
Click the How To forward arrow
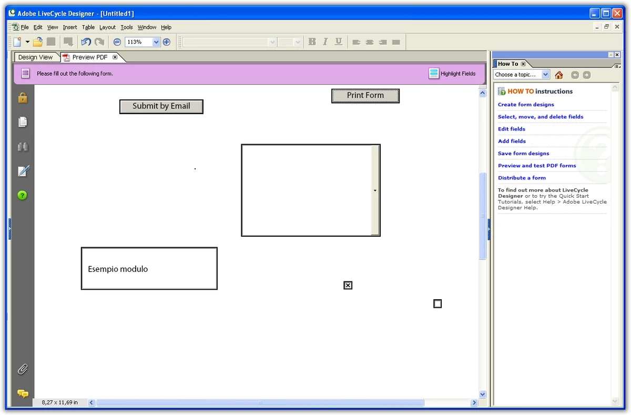587,75
